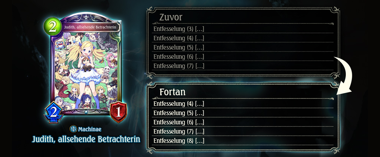
Task: Select the Zuvor heading
Action: tap(171, 17)
